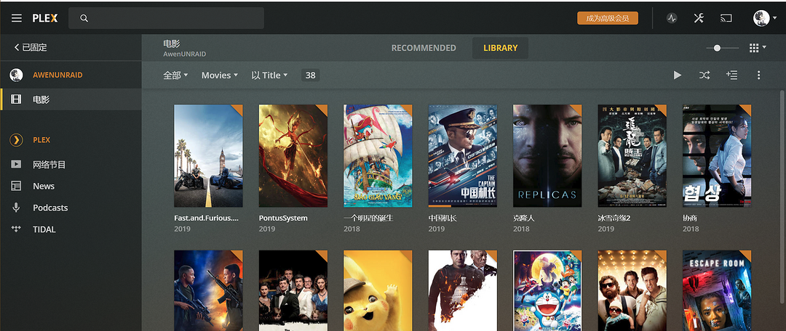This screenshot has height=331, width=786.
Task: Click the 成为高级会员 button
Action: tap(608, 18)
